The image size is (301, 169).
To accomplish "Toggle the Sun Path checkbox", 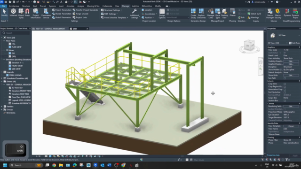I will point(285,78).
